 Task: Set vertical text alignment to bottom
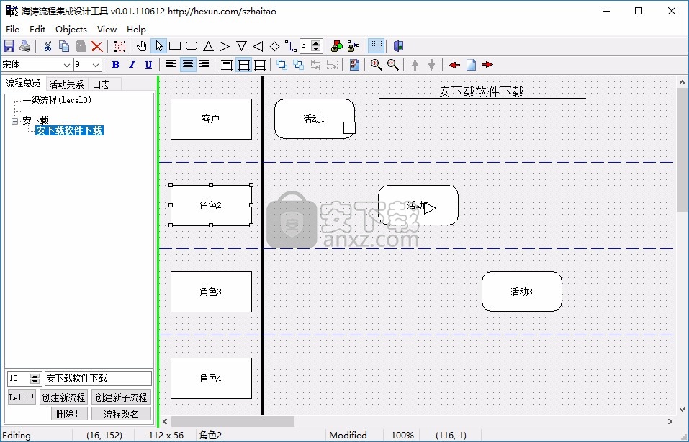(x=260, y=65)
